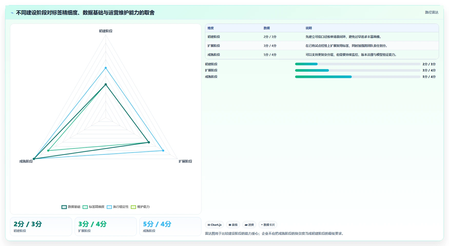Click the Chart.js tag chip

pos(214,225)
